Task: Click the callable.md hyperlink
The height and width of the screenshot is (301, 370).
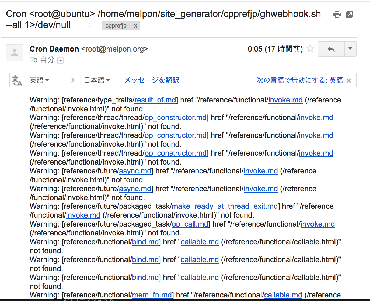Action: click(200, 242)
